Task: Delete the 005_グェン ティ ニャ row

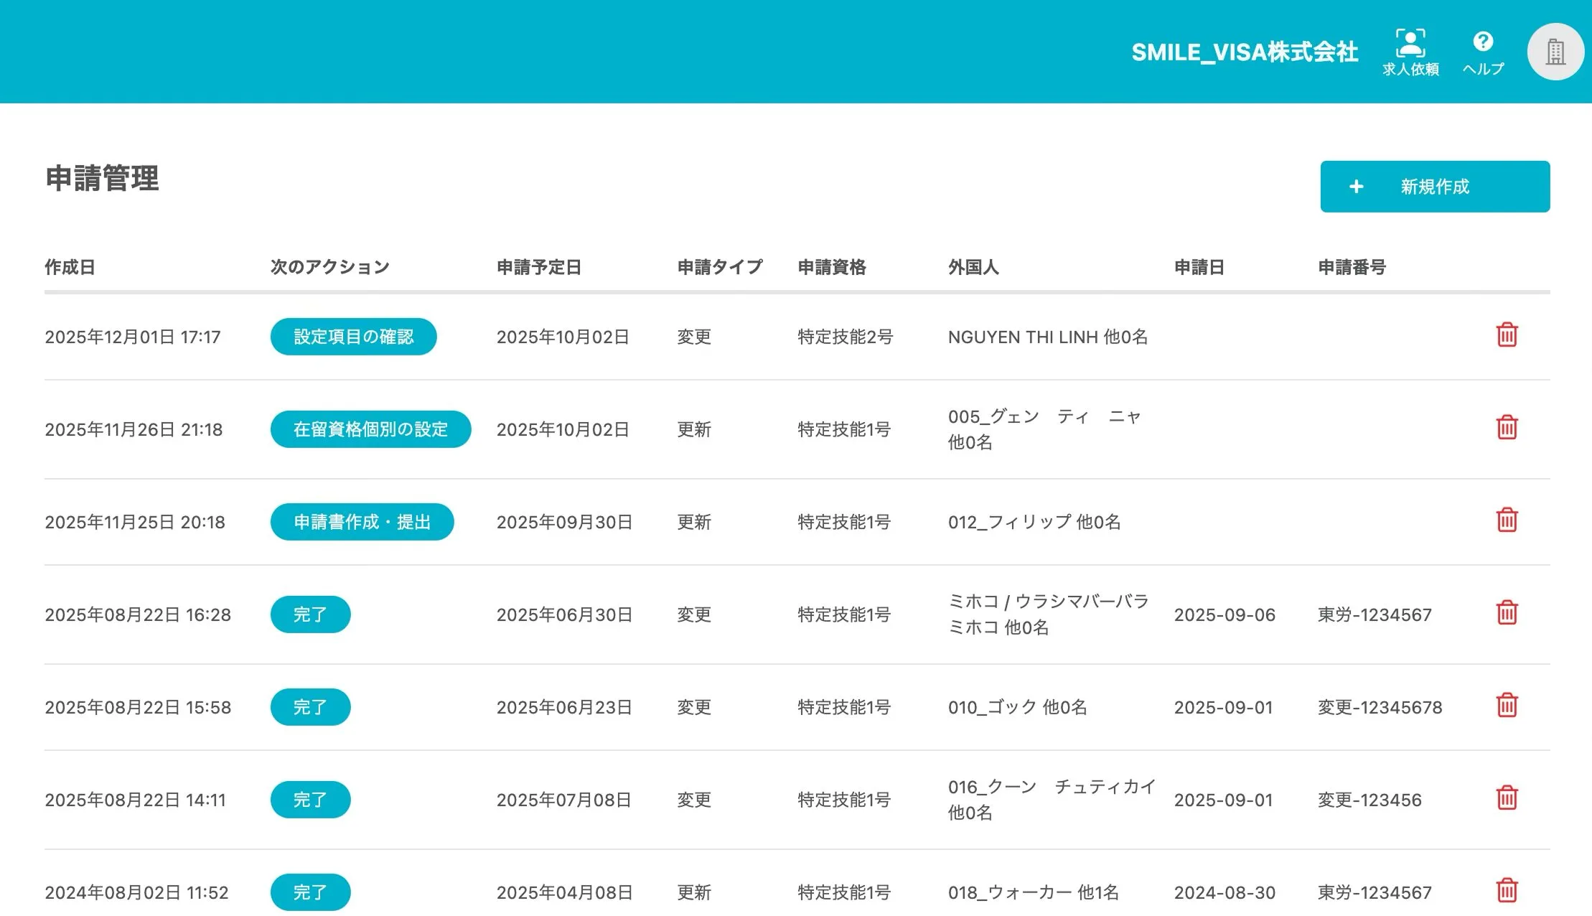Action: [x=1507, y=428]
